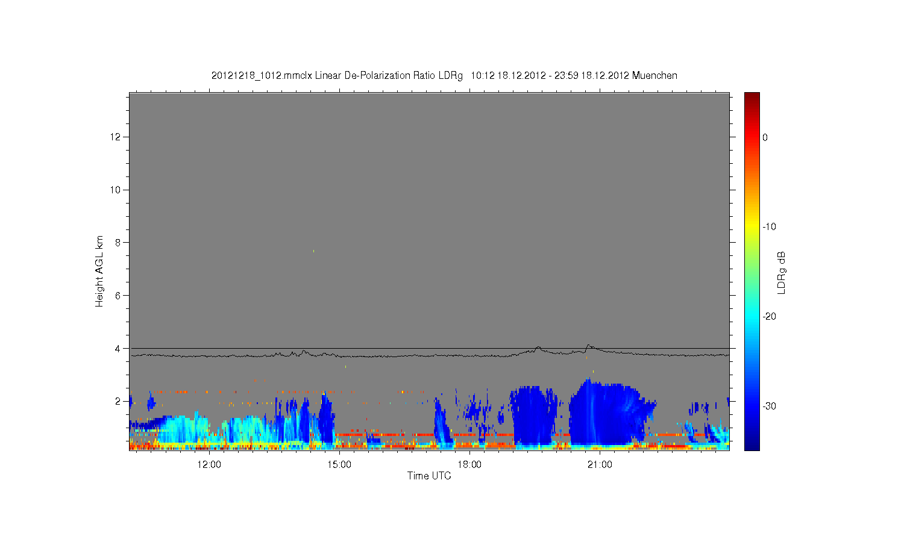
Task: Click the 'LDRg dB' colorbar label
Action: click(x=782, y=272)
